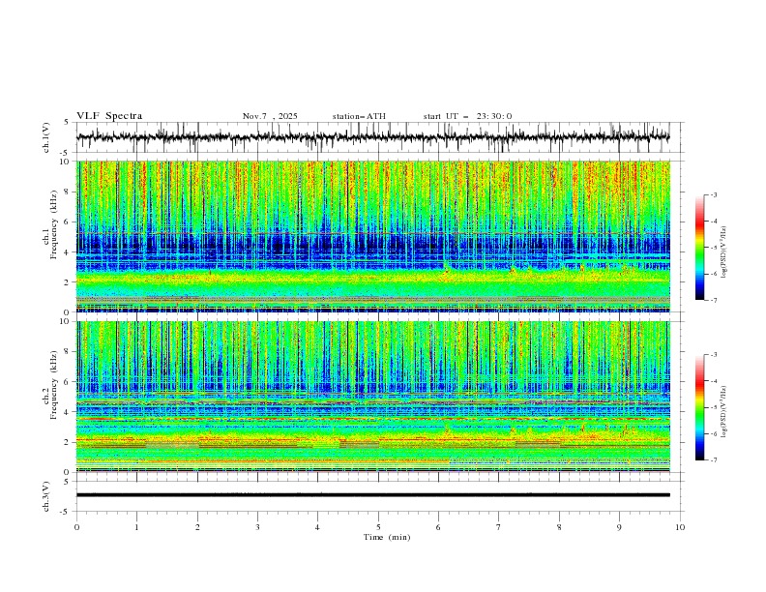The width and height of the screenshot is (766, 592).
Task: Click the "Time (min)" axis label
Action: (387, 537)
